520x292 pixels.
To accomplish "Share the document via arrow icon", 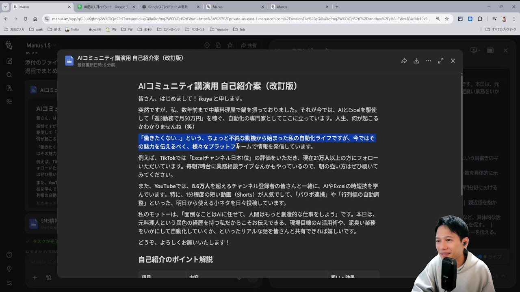I will (x=404, y=61).
